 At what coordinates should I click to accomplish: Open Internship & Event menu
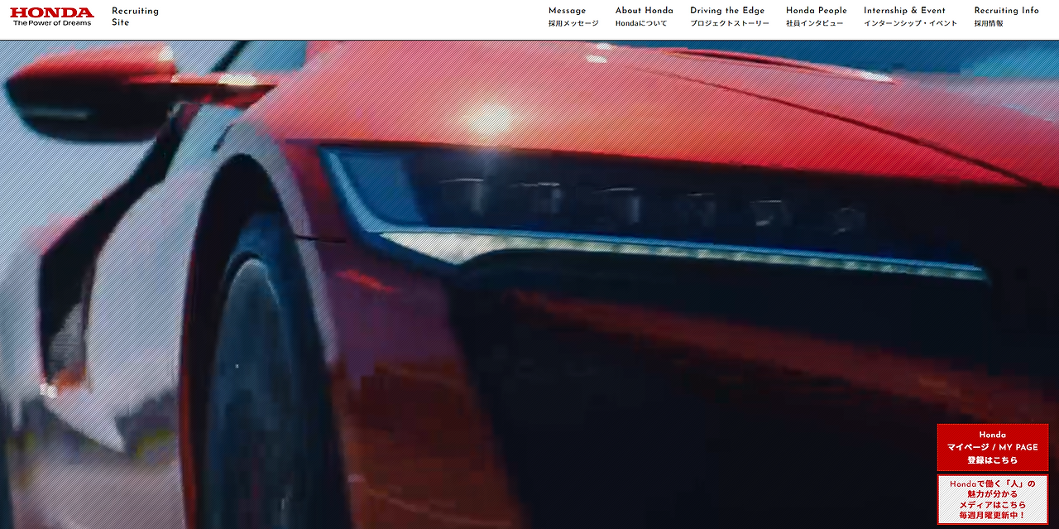(x=910, y=17)
